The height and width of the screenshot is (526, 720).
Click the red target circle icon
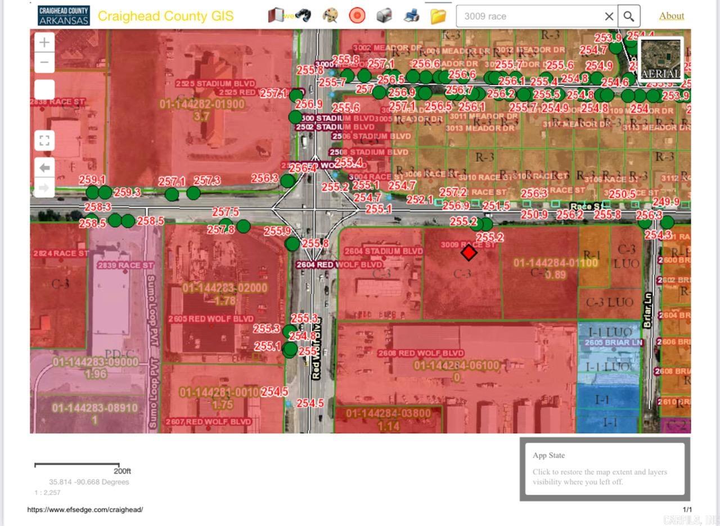[357, 16]
